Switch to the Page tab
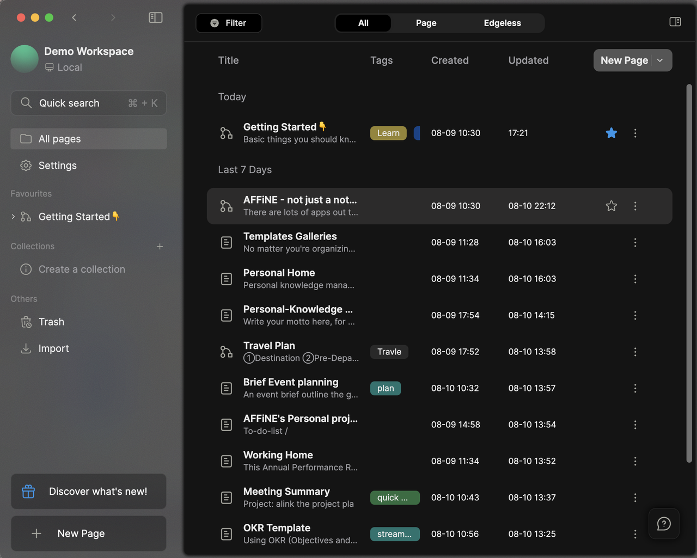Image resolution: width=697 pixels, height=558 pixels. (x=426, y=23)
